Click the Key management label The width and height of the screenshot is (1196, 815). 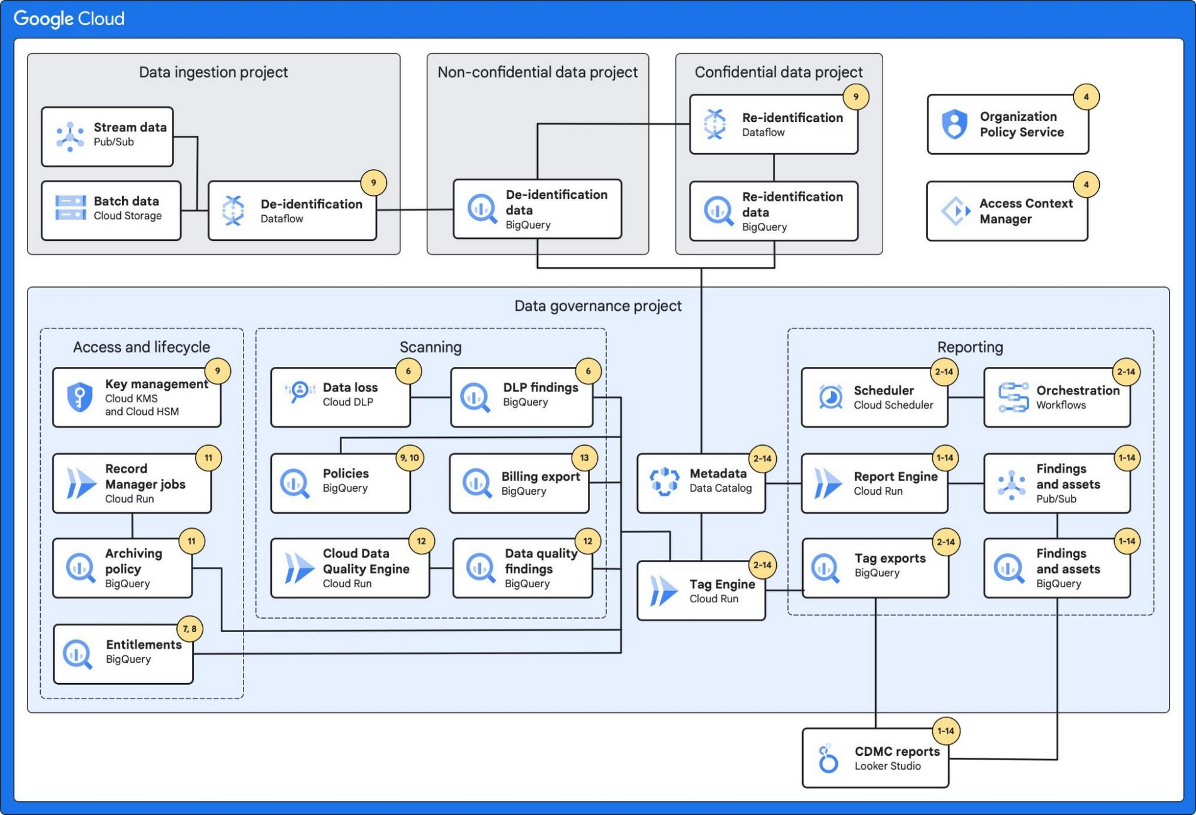(157, 384)
